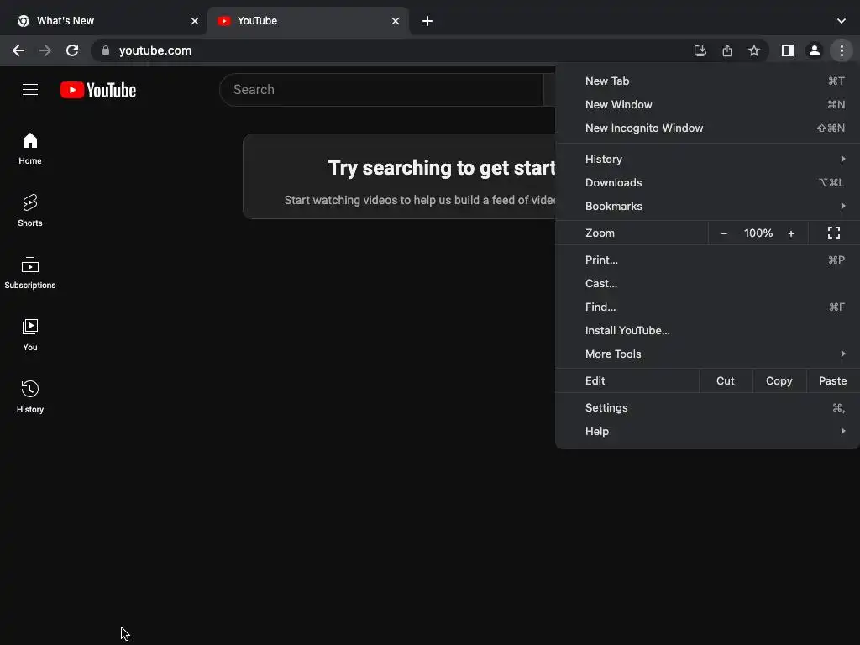Click the forward navigation arrow

pyautogui.click(x=45, y=50)
